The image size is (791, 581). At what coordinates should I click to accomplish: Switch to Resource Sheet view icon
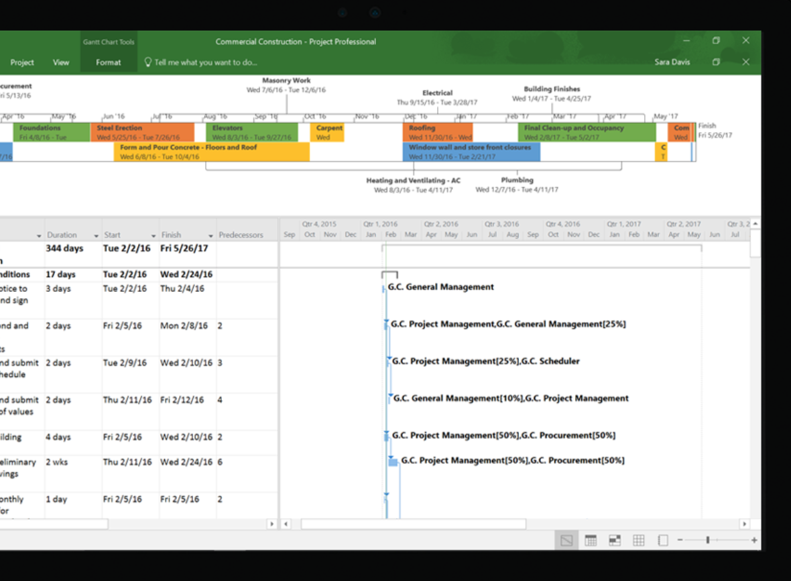pyautogui.click(x=639, y=541)
